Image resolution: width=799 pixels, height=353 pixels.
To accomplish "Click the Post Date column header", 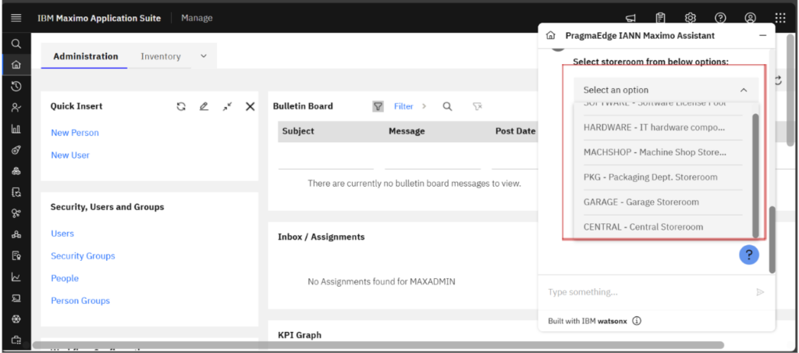I will pyautogui.click(x=515, y=131).
